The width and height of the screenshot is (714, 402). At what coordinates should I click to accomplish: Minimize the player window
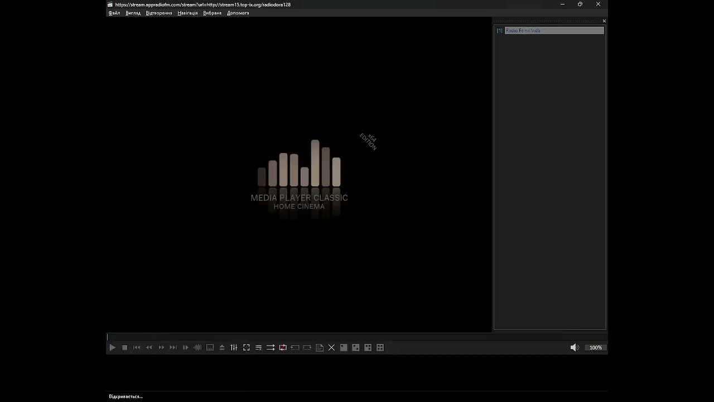click(562, 4)
